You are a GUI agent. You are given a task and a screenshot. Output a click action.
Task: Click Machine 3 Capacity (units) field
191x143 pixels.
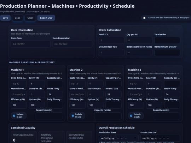166,116
